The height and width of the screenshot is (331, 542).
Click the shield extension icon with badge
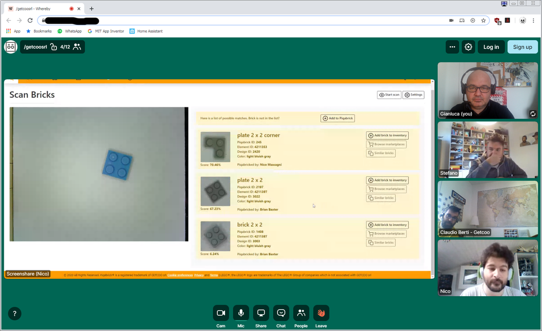(497, 21)
